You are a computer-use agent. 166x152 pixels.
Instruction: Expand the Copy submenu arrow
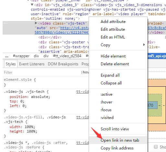[144, 45]
